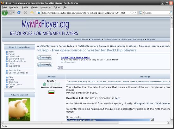Click the next ad arrow button

click(62, 67)
